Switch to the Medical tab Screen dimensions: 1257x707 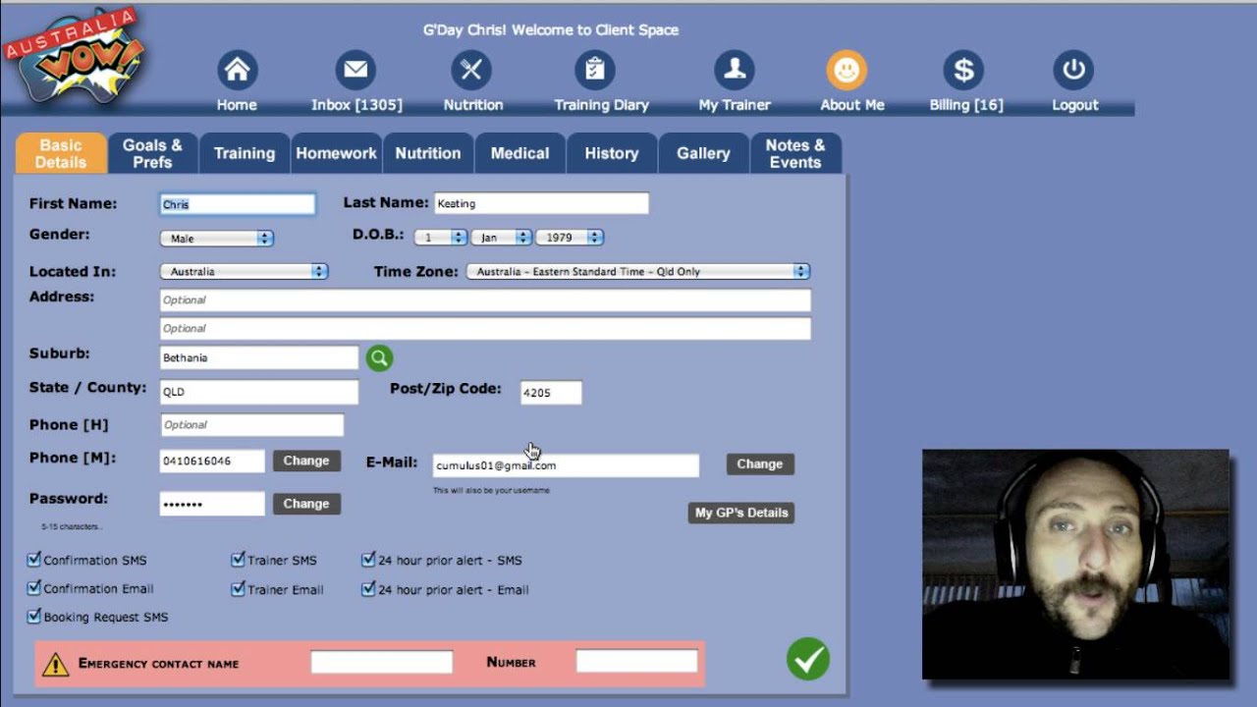pyautogui.click(x=519, y=153)
